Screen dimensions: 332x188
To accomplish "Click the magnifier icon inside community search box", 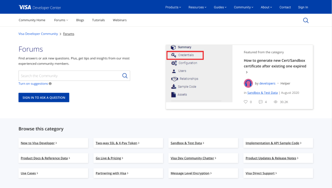I will (125, 76).
